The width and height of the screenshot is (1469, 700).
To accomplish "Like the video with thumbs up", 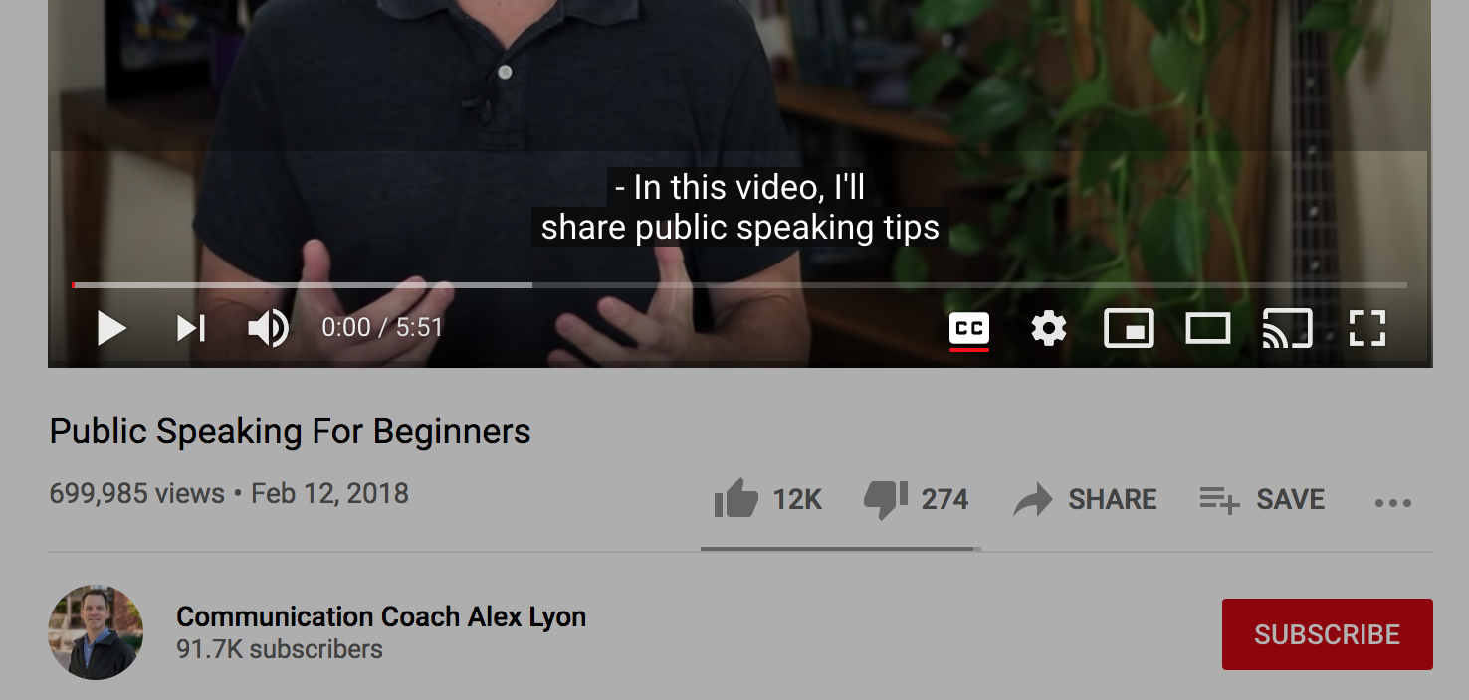I will click(767, 499).
